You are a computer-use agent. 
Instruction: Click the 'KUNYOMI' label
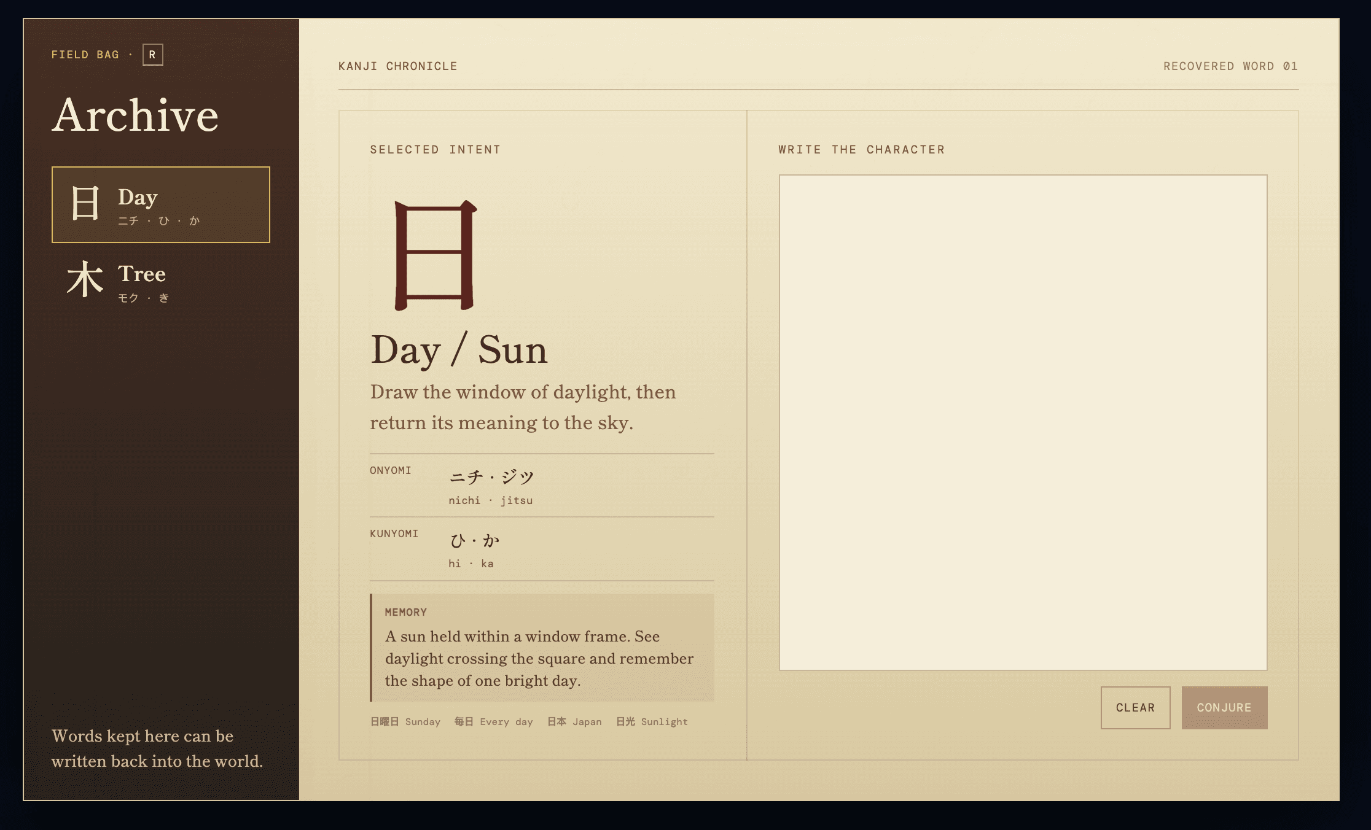(x=394, y=533)
